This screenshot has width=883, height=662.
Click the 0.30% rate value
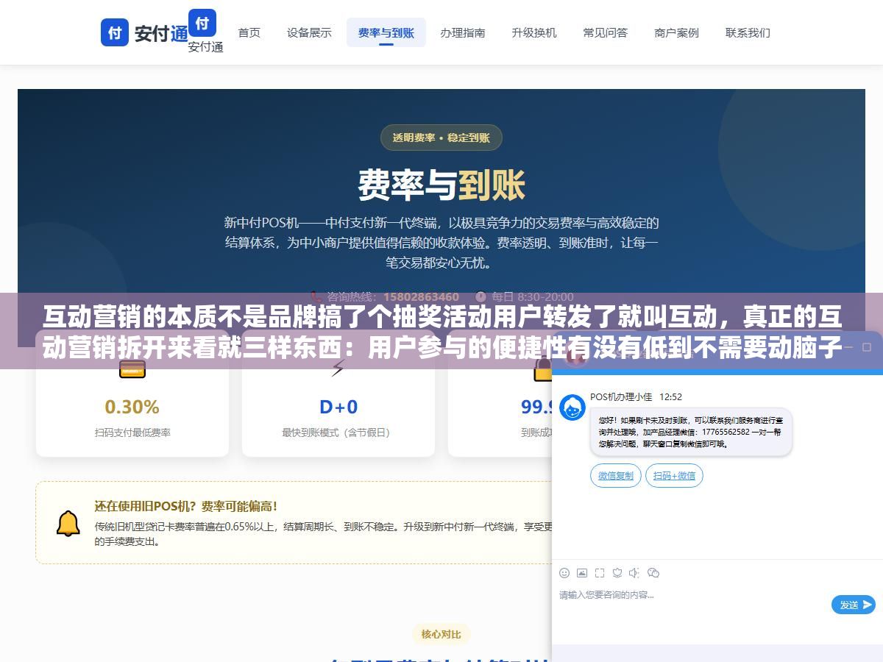[132, 407]
